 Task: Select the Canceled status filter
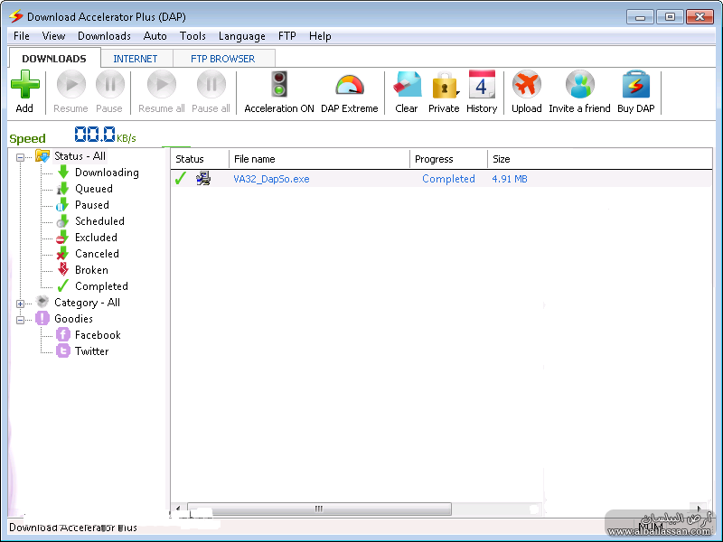coord(97,254)
